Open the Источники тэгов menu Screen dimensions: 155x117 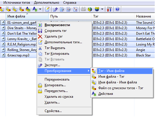point(17,2)
